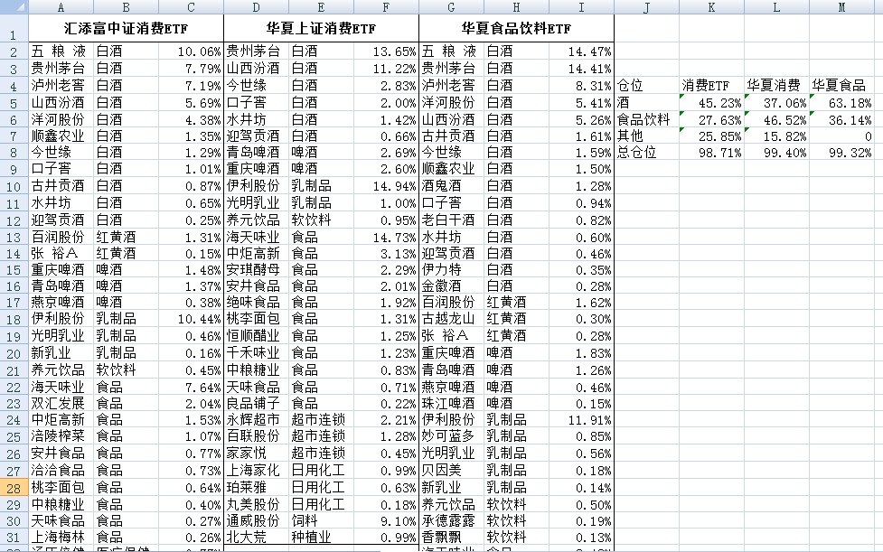
Task: Click the merged header cell 汇添富中证消费ETF
Action: click(127, 29)
